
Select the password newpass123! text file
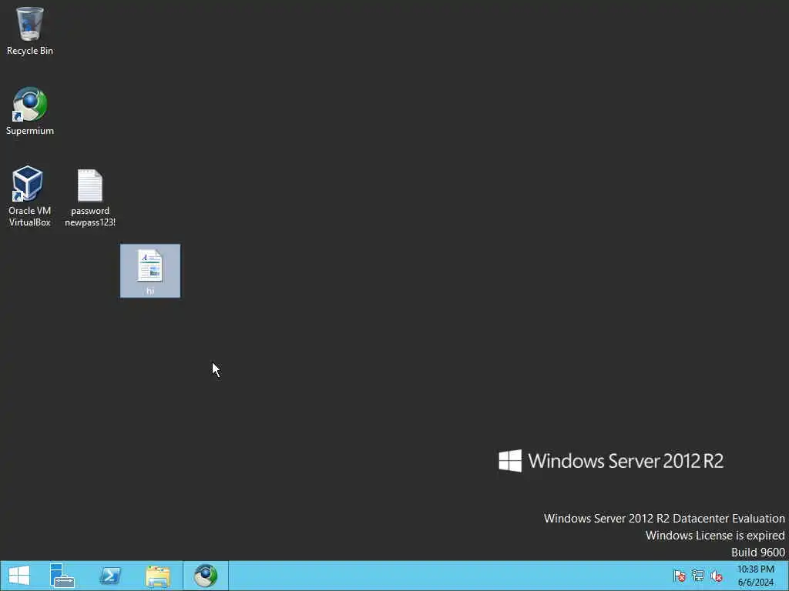click(x=90, y=198)
